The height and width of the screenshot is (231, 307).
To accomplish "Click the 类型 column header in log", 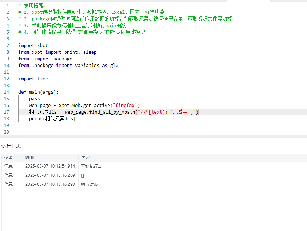I will tap(8, 158).
